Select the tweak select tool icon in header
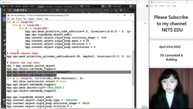Image resolution: width=193 pixels, height=109 pixels. click(10, 10)
